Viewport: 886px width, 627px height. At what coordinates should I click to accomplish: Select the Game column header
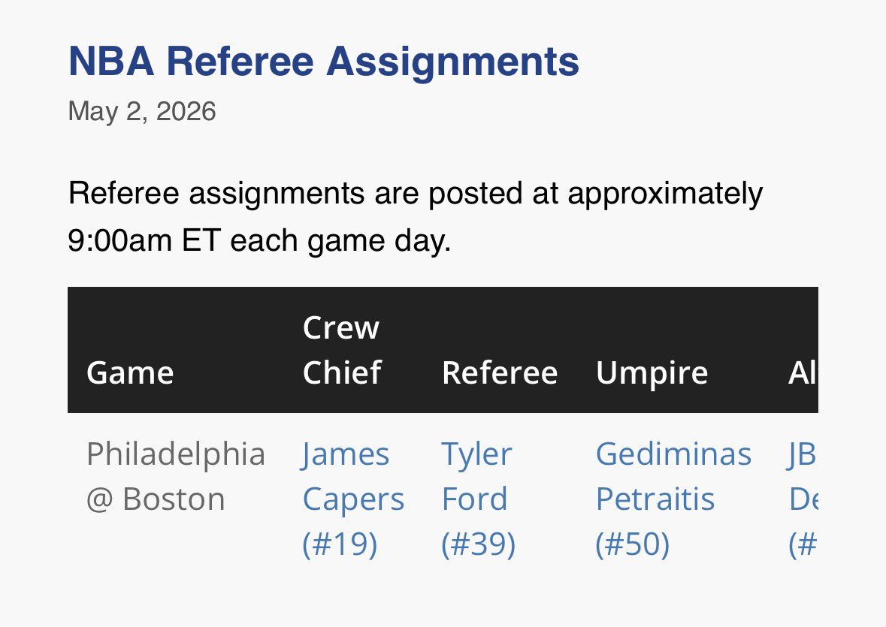pos(130,373)
